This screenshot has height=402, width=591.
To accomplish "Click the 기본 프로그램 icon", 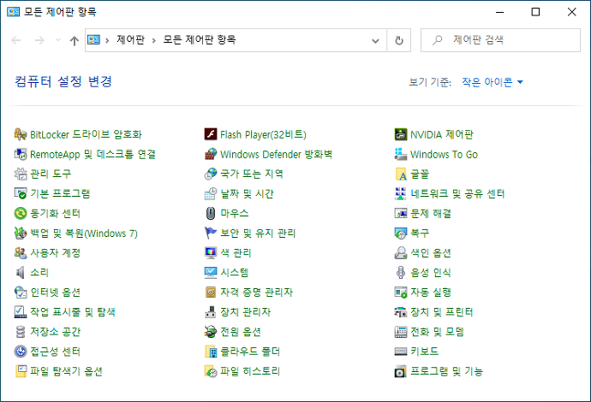I will click(21, 194).
